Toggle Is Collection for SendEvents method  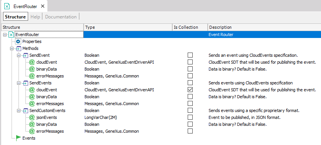pyautogui.click(x=190, y=83)
